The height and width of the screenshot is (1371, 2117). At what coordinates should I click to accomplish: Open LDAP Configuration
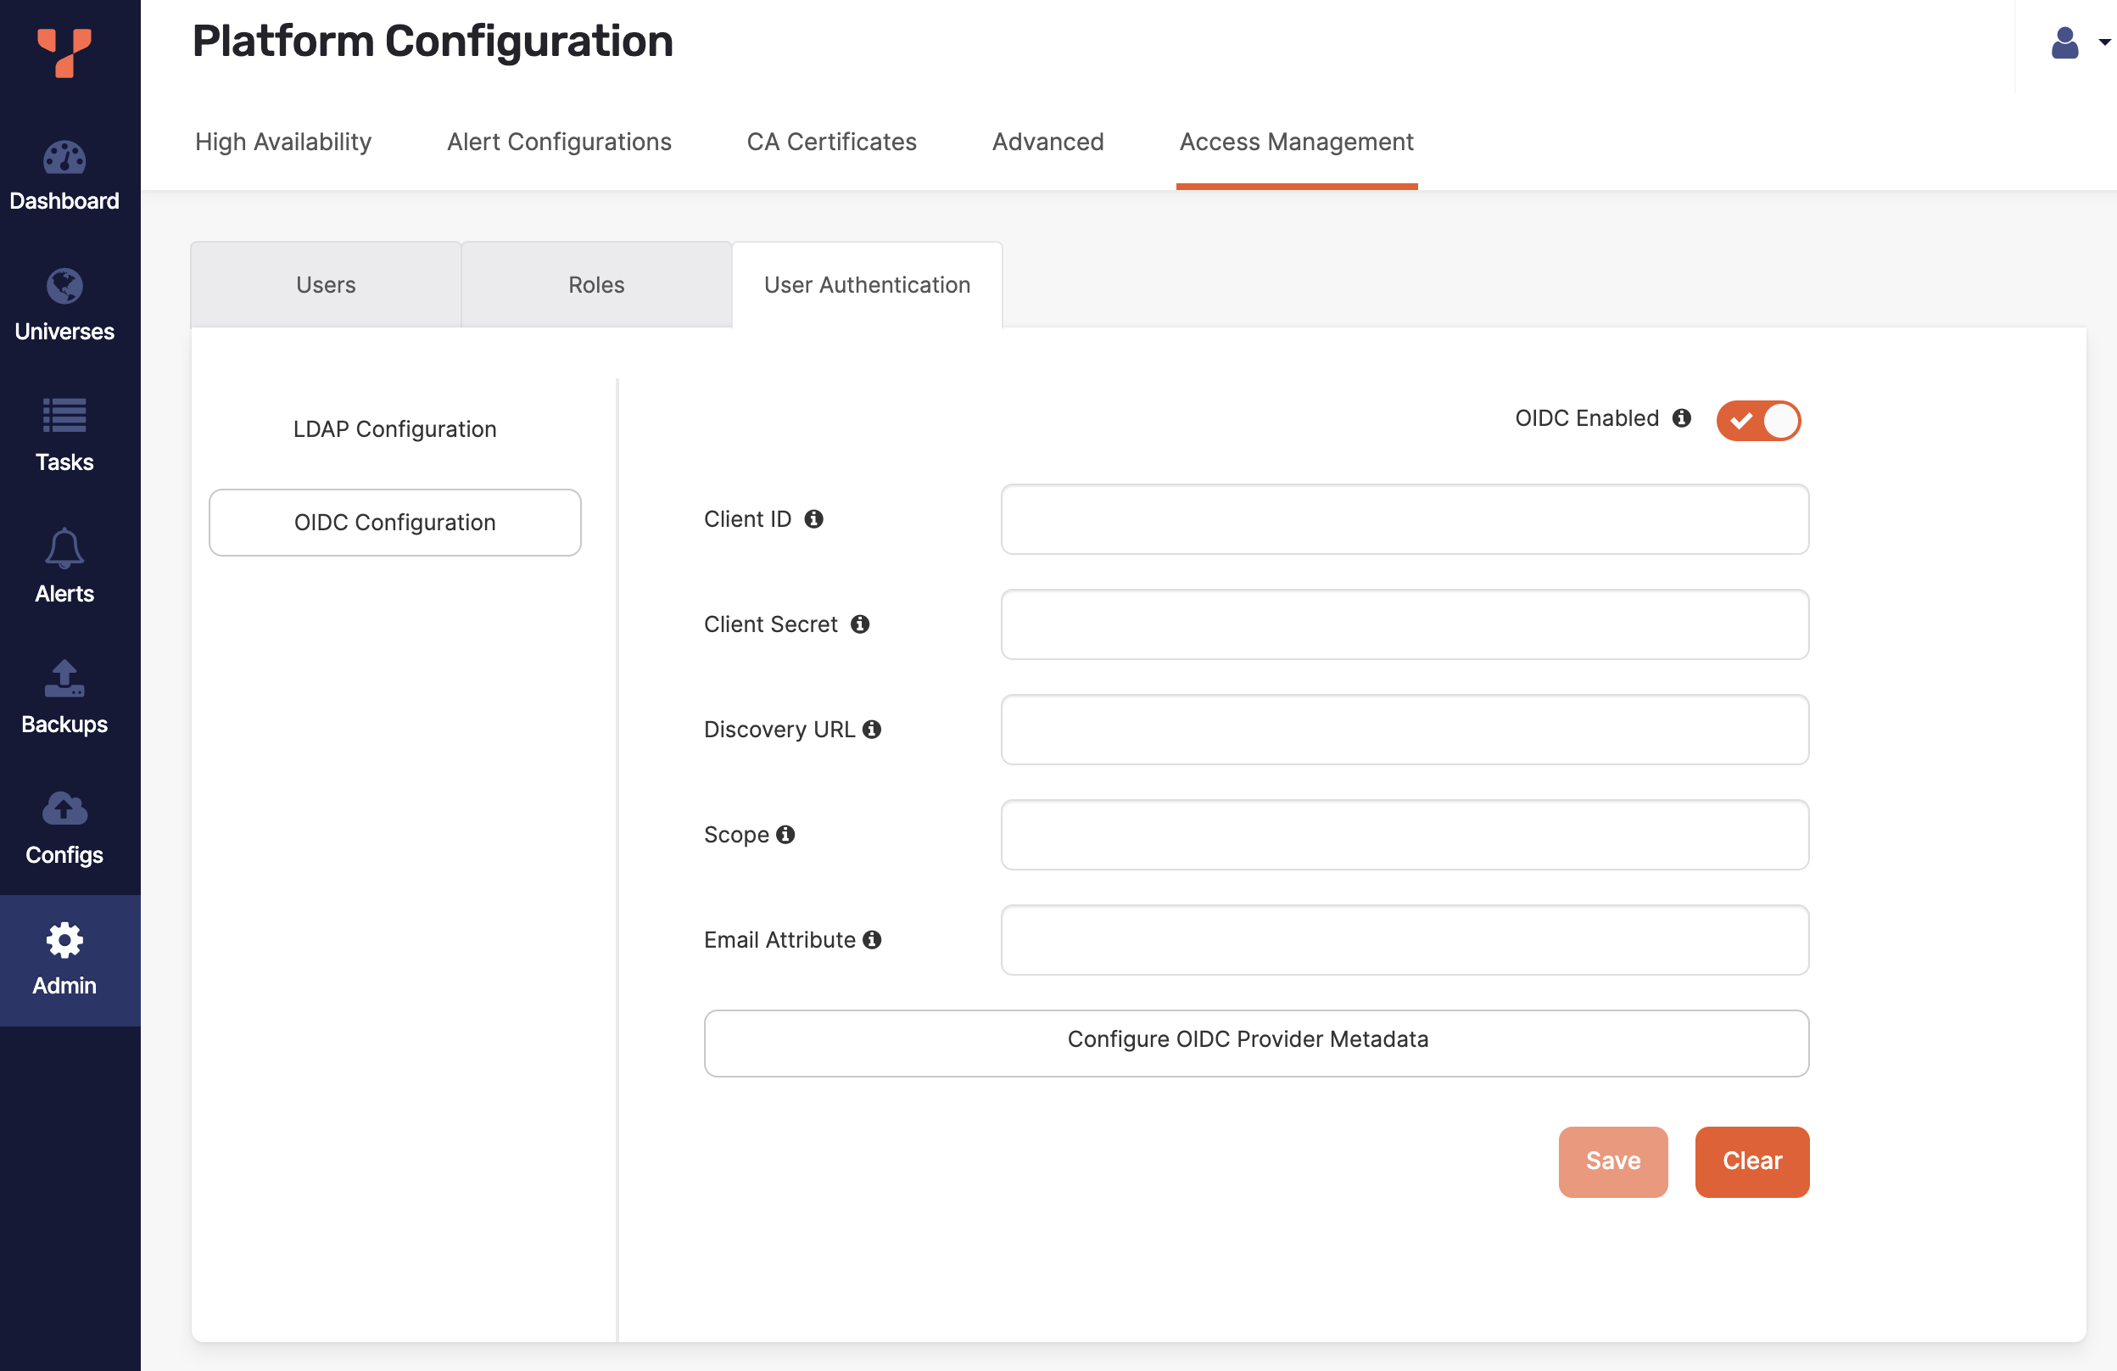(394, 428)
